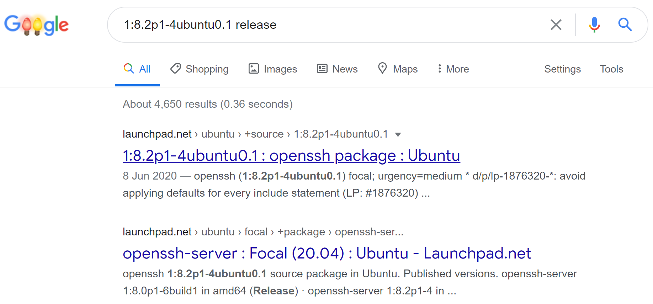Click first result launchpad.net breadcrumb
The width and height of the screenshot is (653, 304).
pyautogui.click(x=157, y=134)
